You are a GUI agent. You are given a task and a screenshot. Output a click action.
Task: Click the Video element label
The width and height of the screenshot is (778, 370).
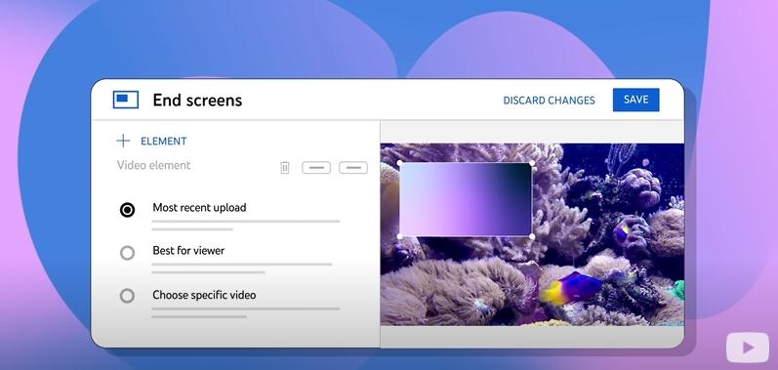tap(154, 165)
